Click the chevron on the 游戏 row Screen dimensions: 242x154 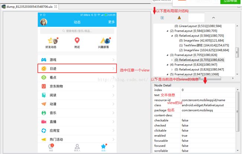pos(113,60)
